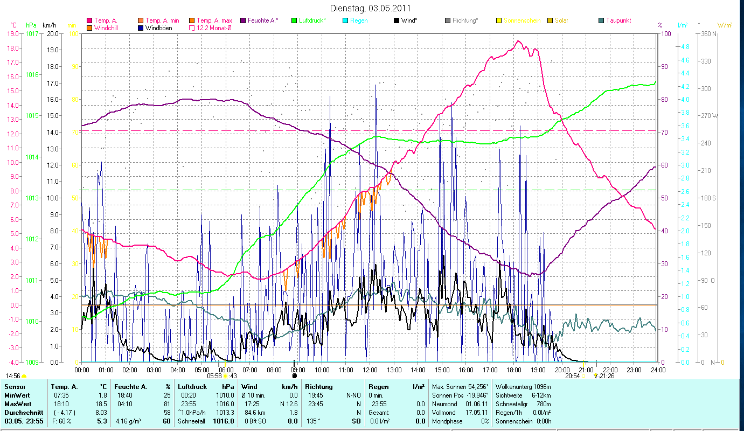Select the dark blue Windböen legend square
Image resolution: width=744 pixels, height=431 pixels.
click(x=140, y=27)
